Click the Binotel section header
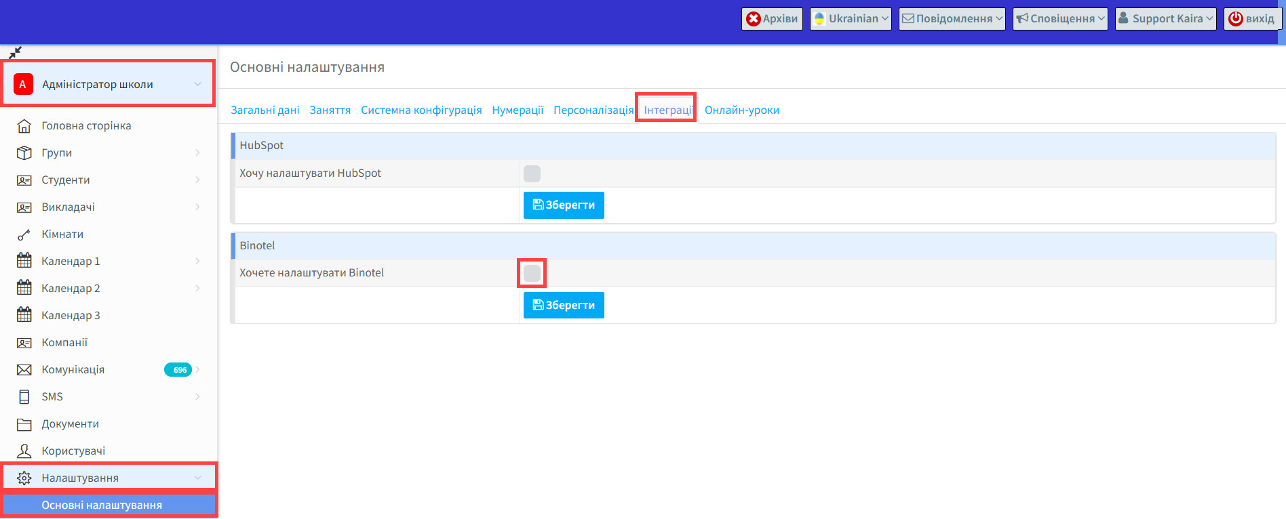Image resolution: width=1286 pixels, height=519 pixels. click(x=754, y=246)
